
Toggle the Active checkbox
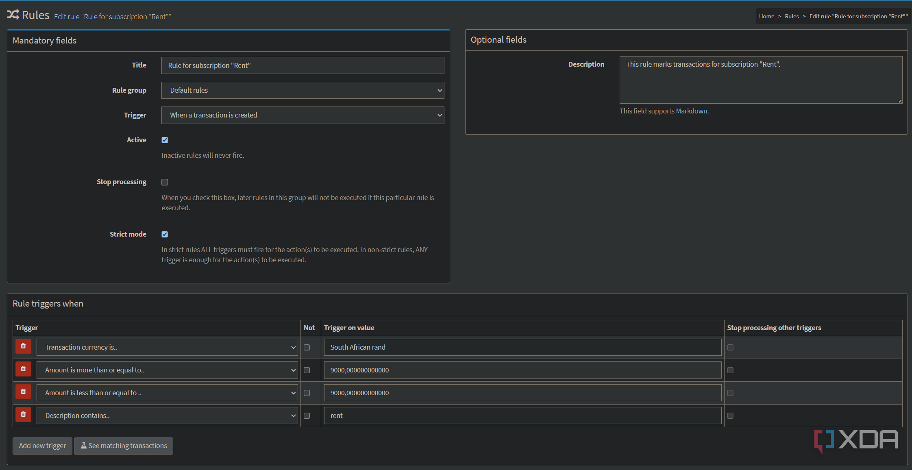[x=165, y=140]
